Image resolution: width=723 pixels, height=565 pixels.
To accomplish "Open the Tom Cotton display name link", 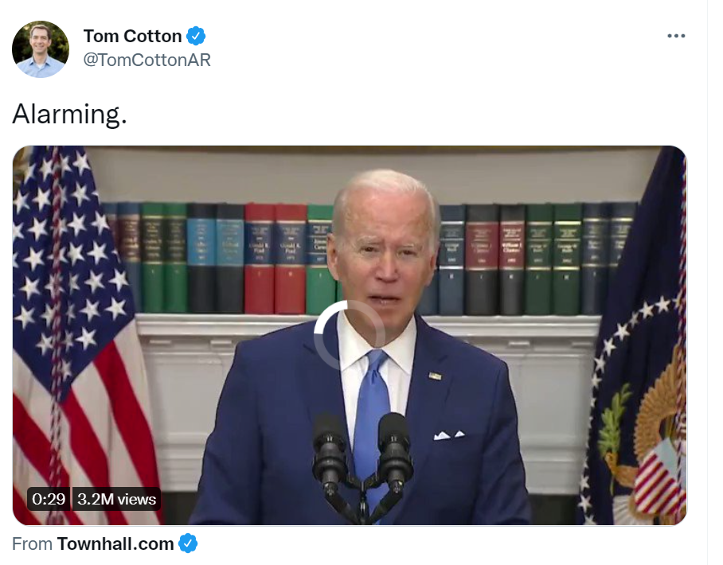I will [132, 36].
